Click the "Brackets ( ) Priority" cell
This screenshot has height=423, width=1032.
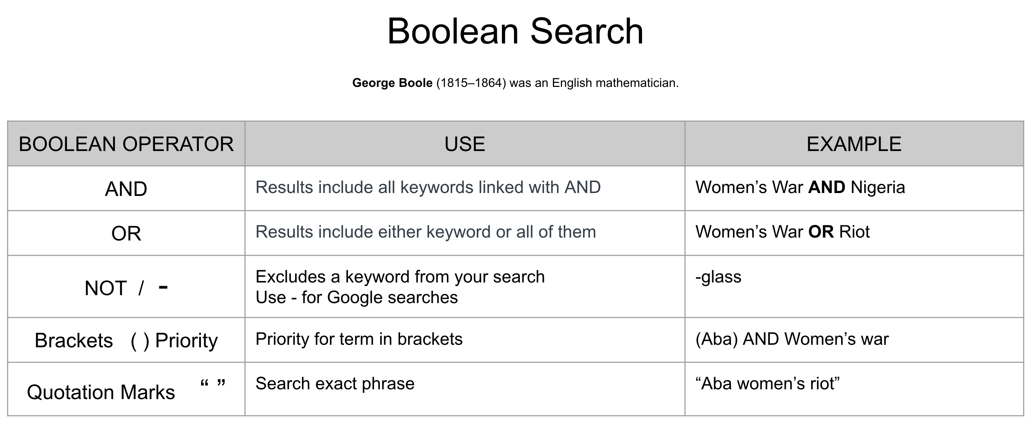click(x=126, y=340)
